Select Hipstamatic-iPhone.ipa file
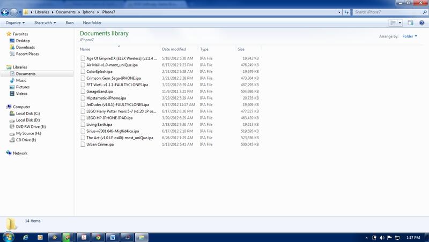Viewport: 429px width, 242px height. click(x=106, y=98)
